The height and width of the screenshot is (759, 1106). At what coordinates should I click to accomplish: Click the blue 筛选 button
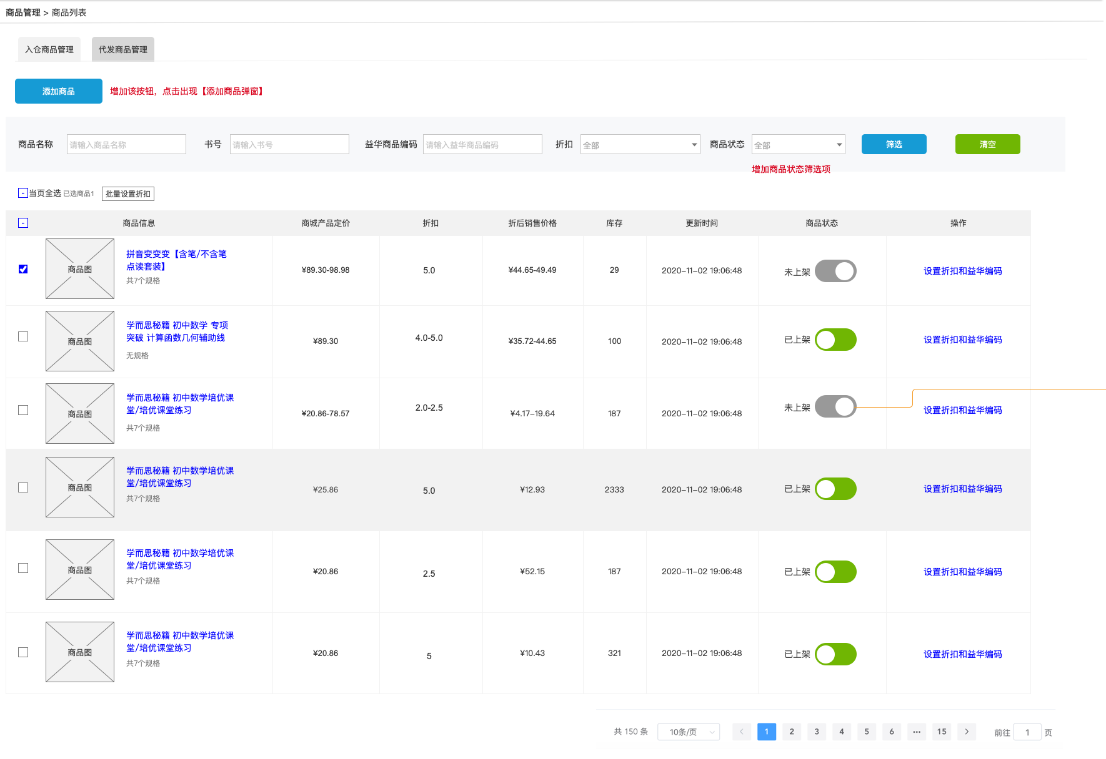click(x=894, y=144)
